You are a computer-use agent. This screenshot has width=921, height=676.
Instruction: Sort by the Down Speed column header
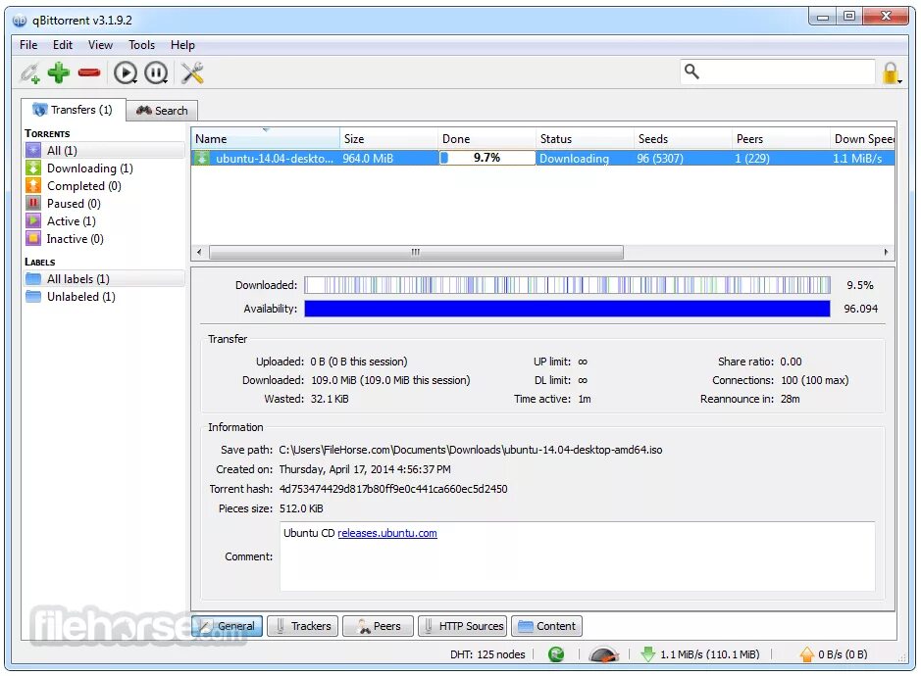tap(863, 138)
